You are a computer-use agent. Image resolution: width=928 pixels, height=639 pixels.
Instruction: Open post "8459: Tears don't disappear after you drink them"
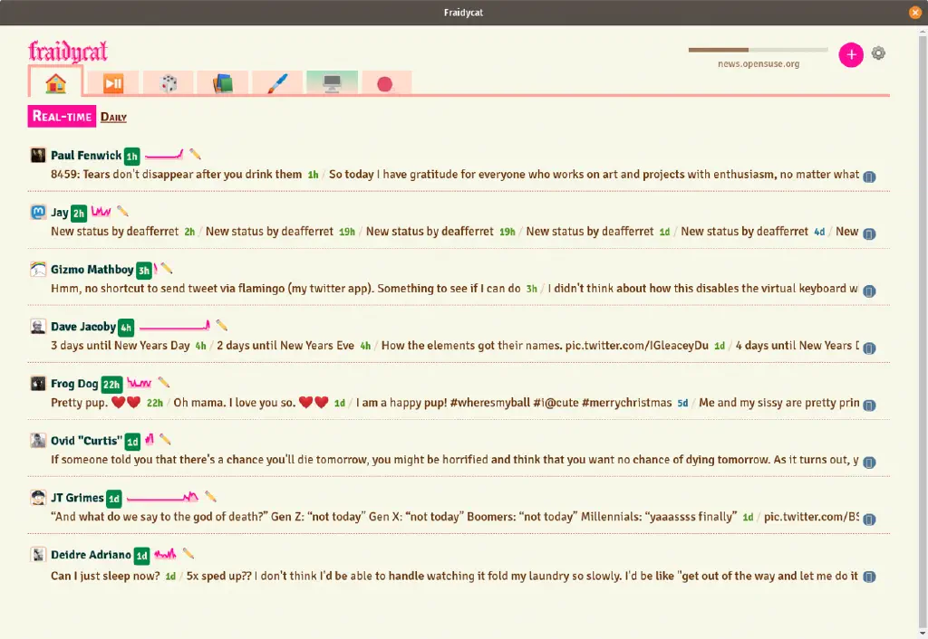coord(177,175)
